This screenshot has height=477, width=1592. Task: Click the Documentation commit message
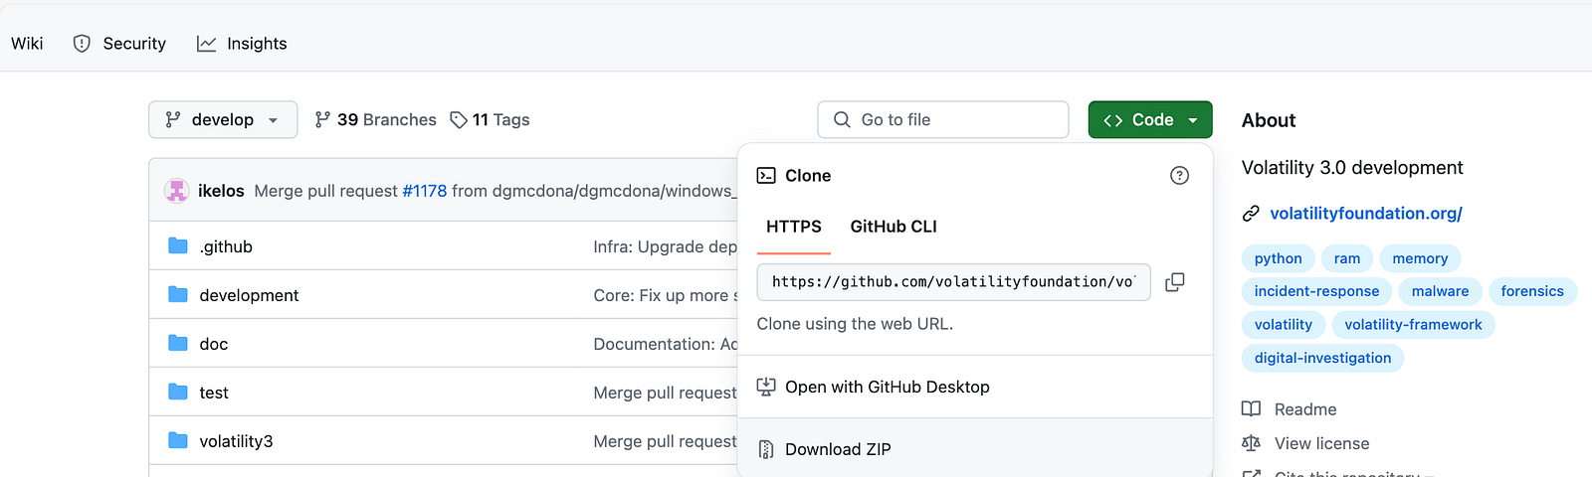[666, 344]
